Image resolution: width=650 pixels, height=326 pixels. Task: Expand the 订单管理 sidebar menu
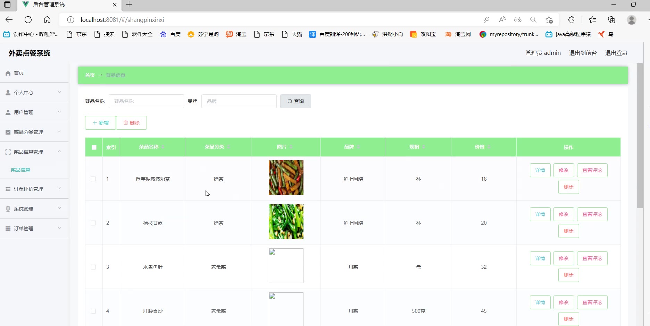tap(34, 229)
